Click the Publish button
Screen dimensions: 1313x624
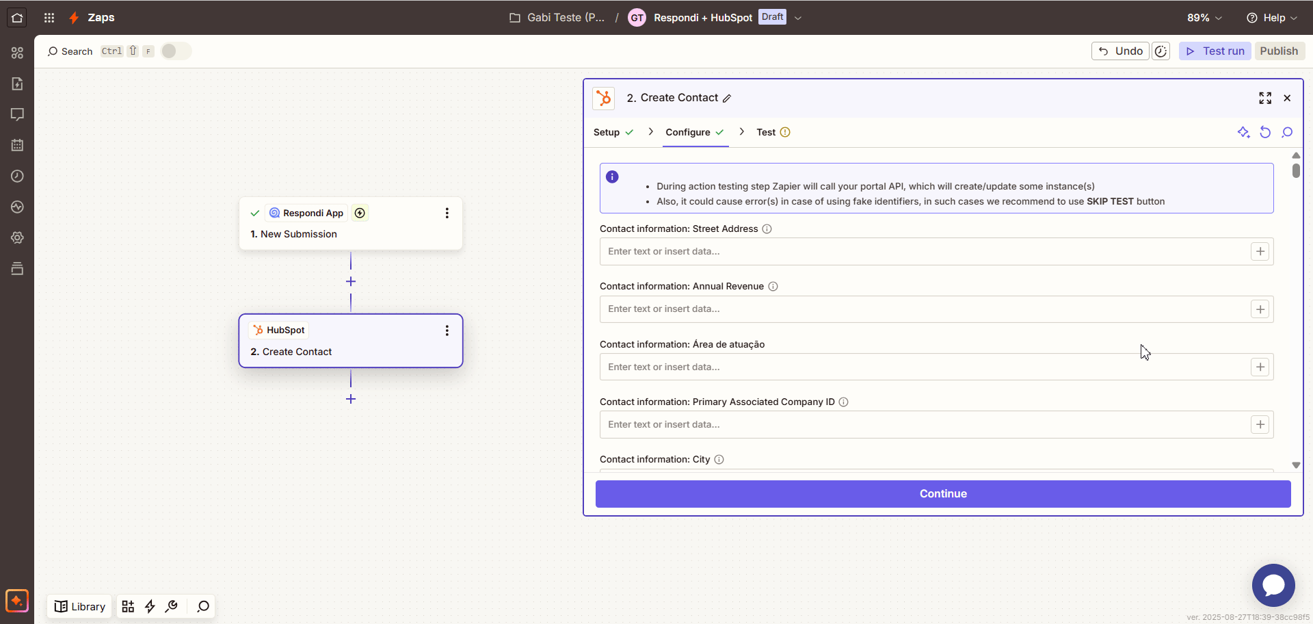click(x=1279, y=51)
